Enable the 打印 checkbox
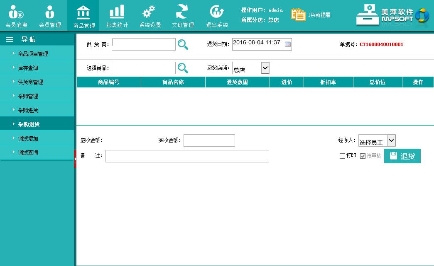This screenshot has height=266, width=434. [342, 156]
